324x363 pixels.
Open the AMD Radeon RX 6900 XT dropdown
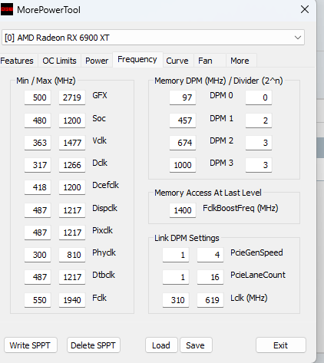[x=153, y=38]
